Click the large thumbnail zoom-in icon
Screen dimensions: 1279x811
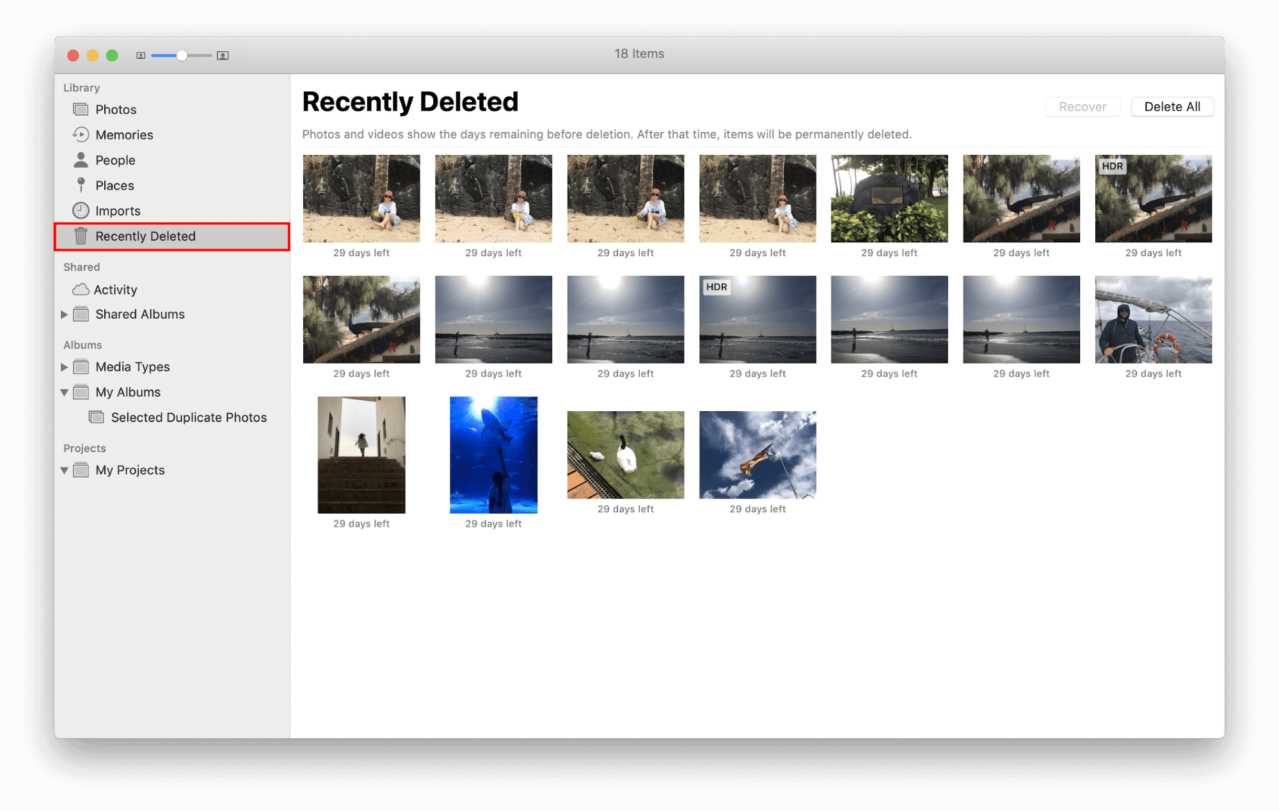click(x=223, y=56)
